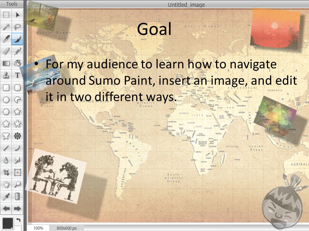This screenshot has width=309, height=231.
Task: Select the Rounded Star tool
Action: pyautogui.click(x=6, y=124)
